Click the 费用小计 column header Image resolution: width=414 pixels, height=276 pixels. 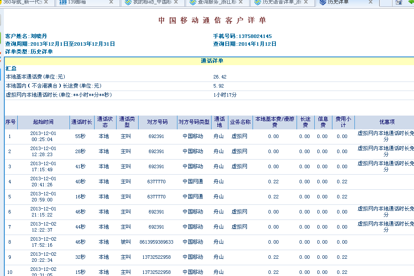tap(343, 122)
